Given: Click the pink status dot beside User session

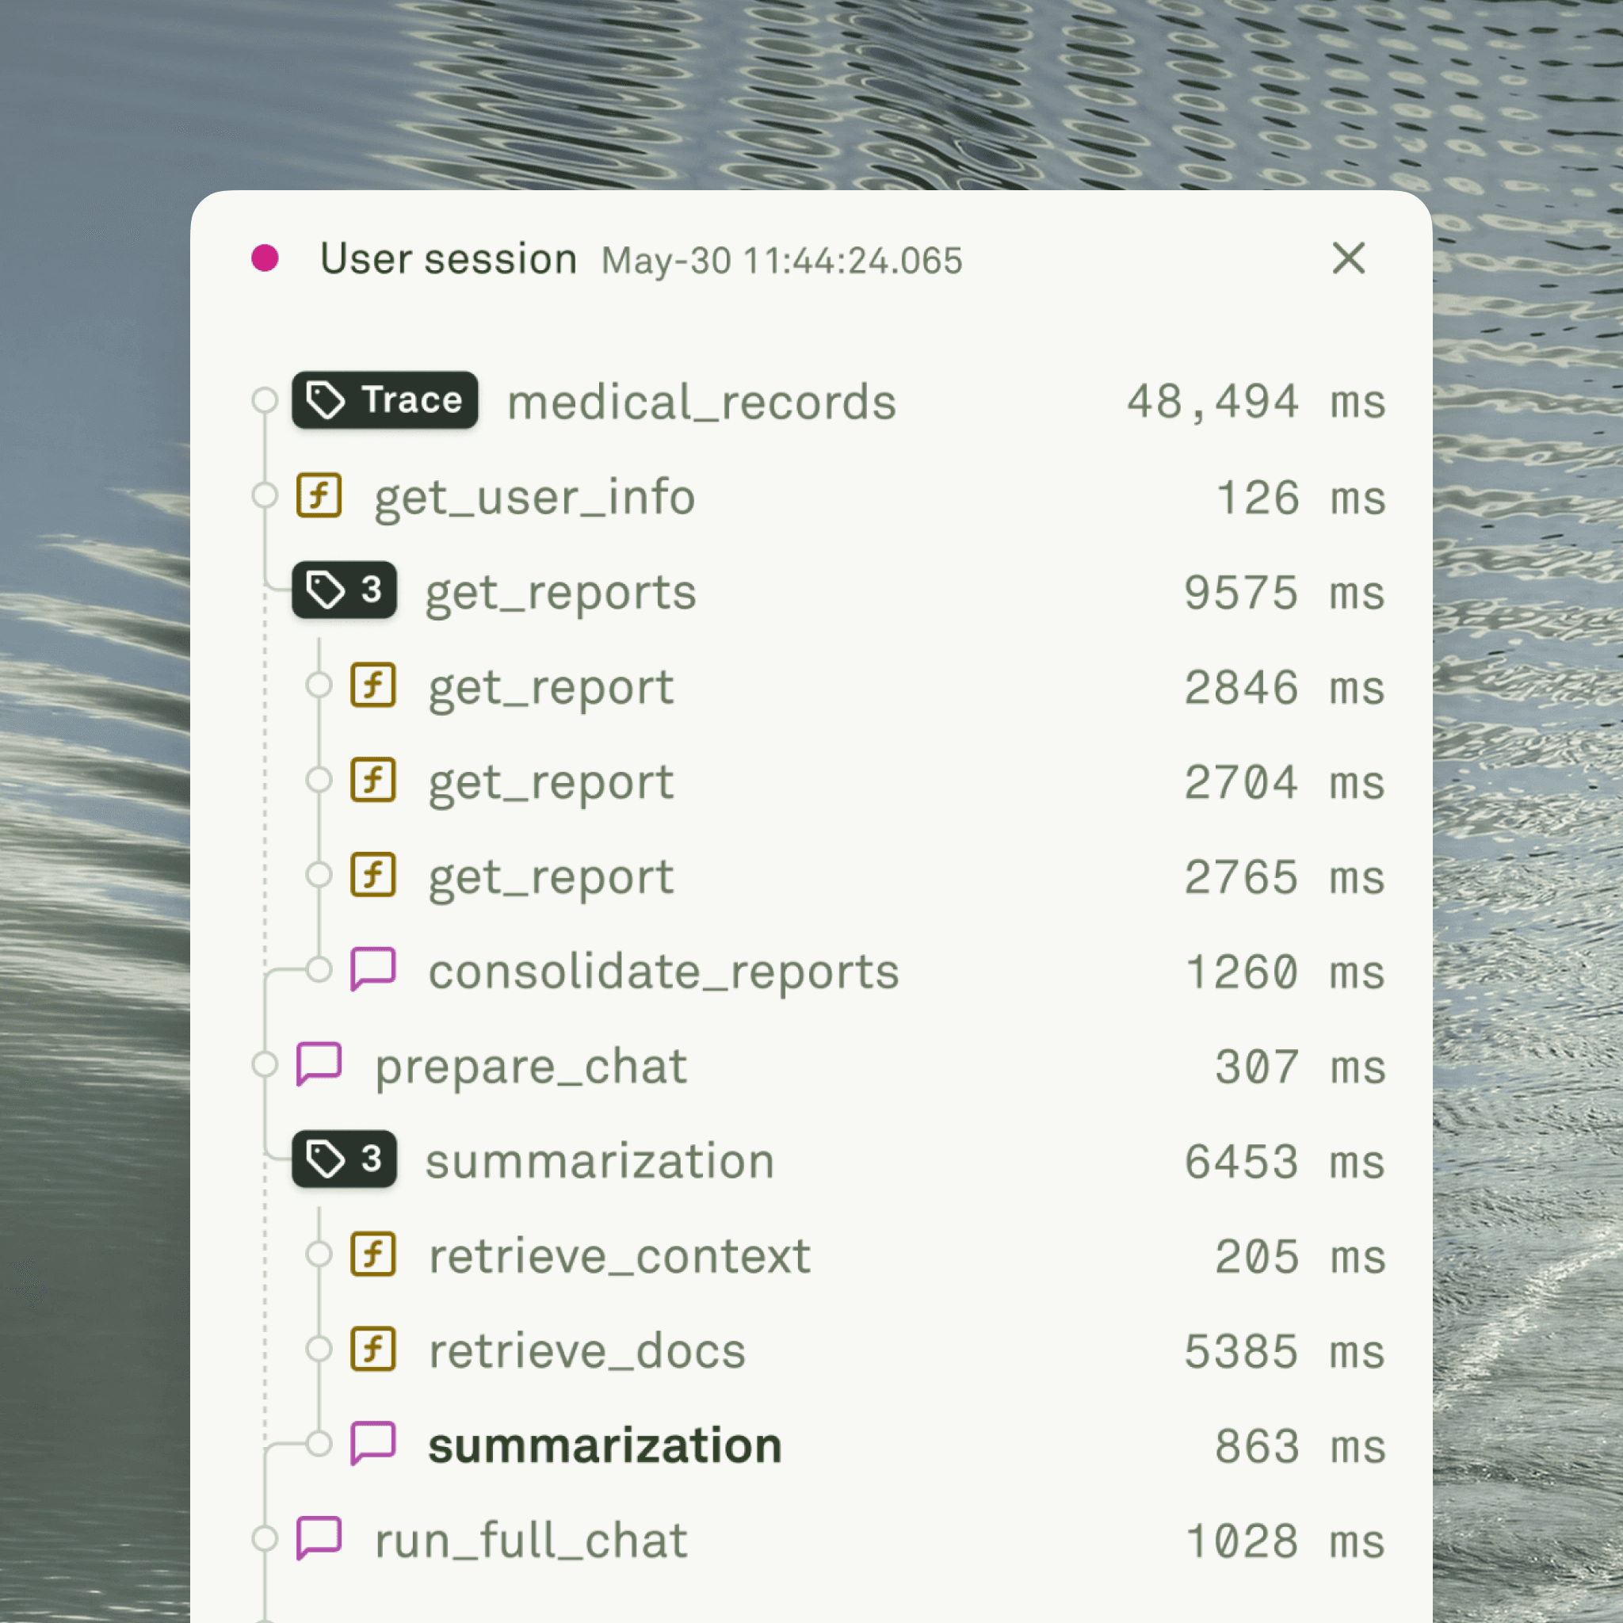Looking at the screenshot, I should 265,258.
